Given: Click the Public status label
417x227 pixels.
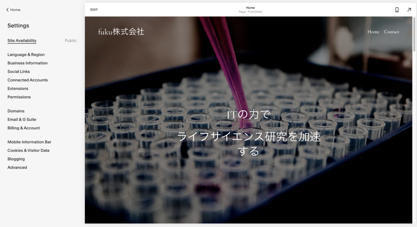Looking at the screenshot, I should point(70,41).
